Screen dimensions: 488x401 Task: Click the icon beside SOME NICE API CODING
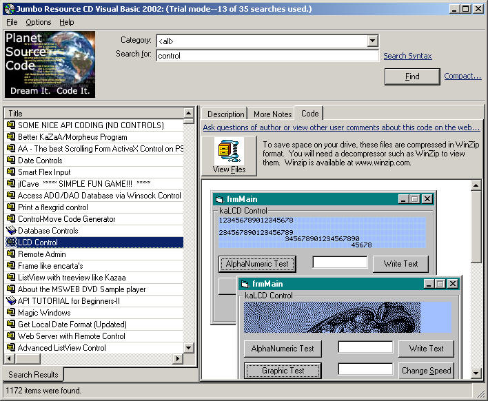coord(11,125)
